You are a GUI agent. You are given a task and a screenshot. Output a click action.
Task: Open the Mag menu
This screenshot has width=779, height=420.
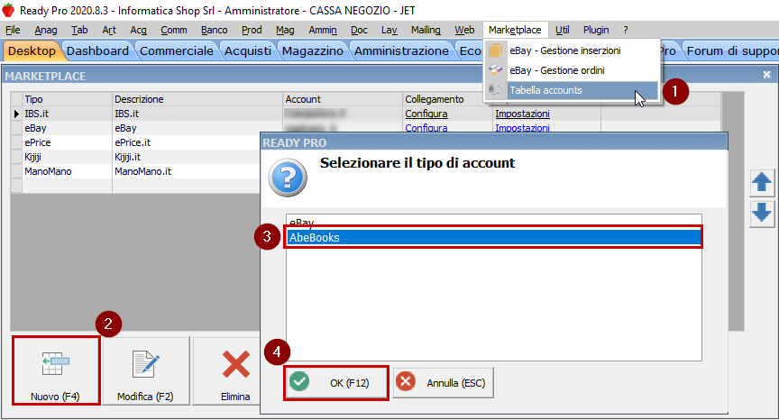click(x=285, y=30)
